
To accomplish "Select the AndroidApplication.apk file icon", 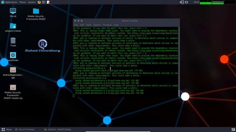I will pos(13,70).
